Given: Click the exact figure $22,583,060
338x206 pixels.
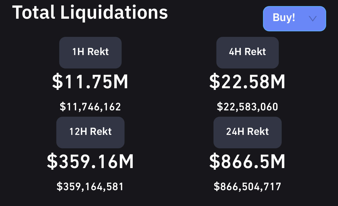Looking at the screenshot, I should click(247, 107).
